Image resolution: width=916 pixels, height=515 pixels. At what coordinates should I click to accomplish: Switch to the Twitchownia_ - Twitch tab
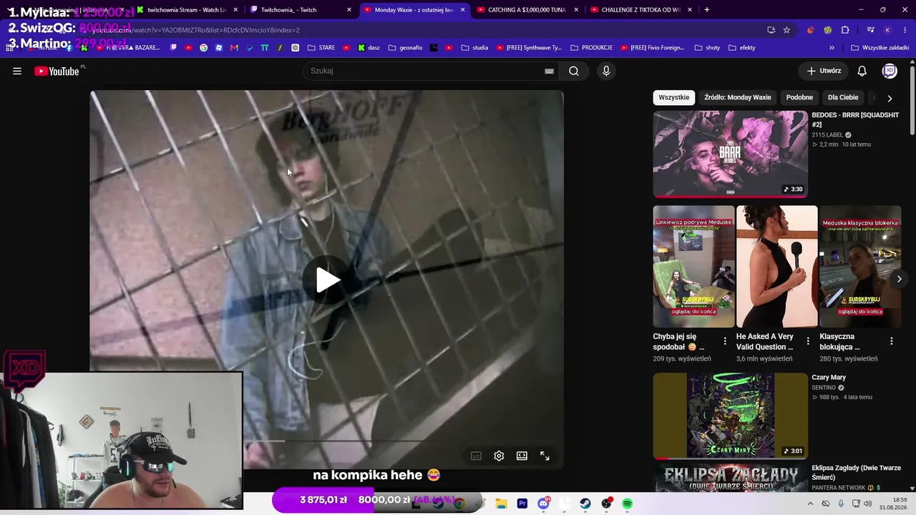point(301,10)
